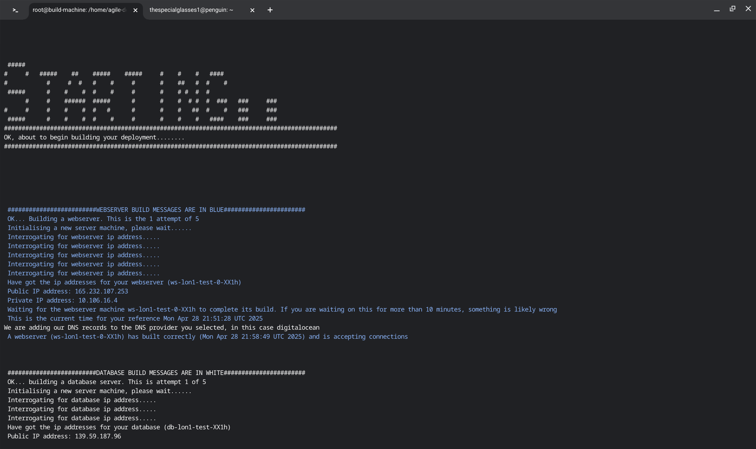Click the webserver name ws-lon1-test-0-XX1h text
756x449 pixels.
coord(204,282)
